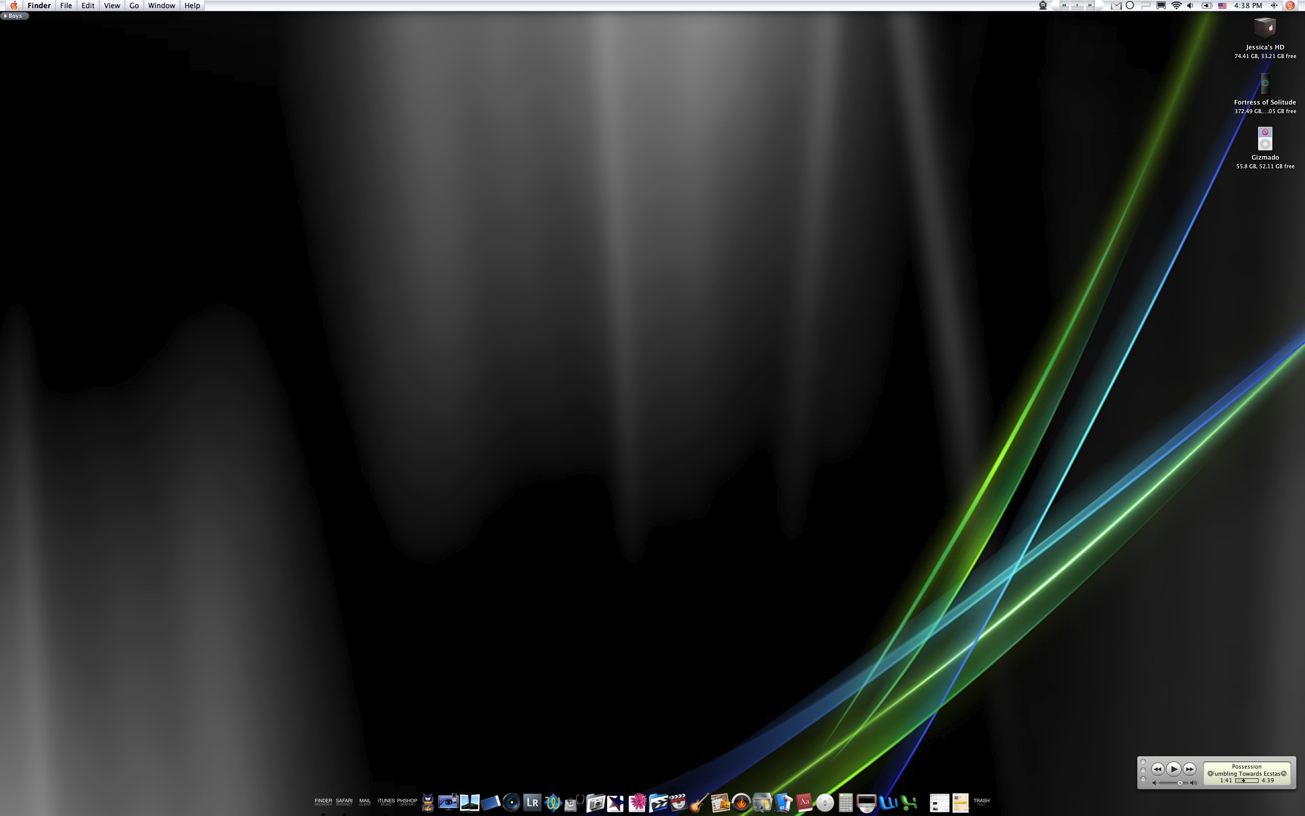Open the Disk Utility stethoscope icon
The height and width of the screenshot is (816, 1305).
[x=574, y=803]
